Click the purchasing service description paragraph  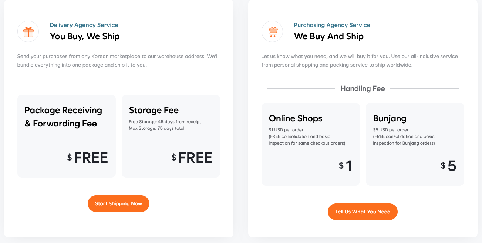click(x=360, y=61)
